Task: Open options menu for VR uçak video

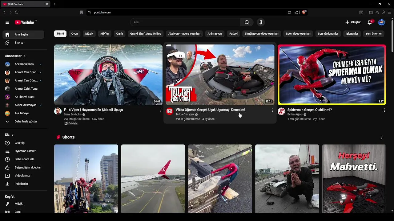Action: coord(272,110)
